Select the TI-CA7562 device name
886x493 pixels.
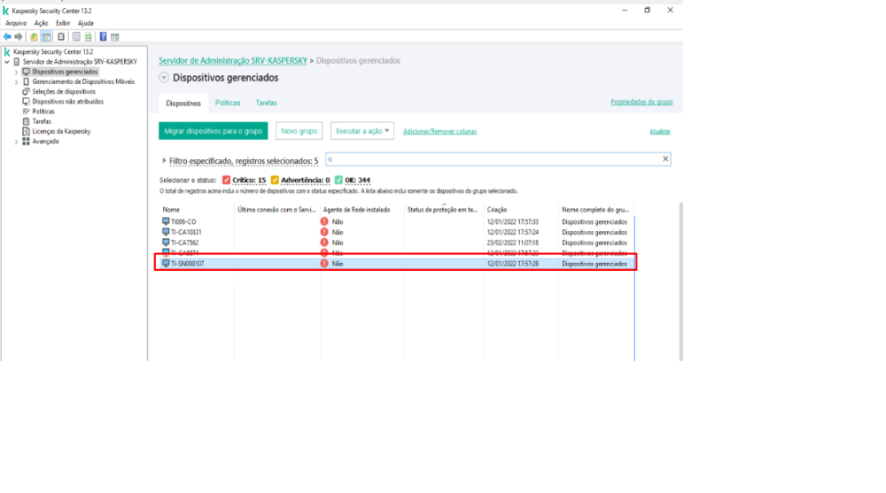coord(185,243)
